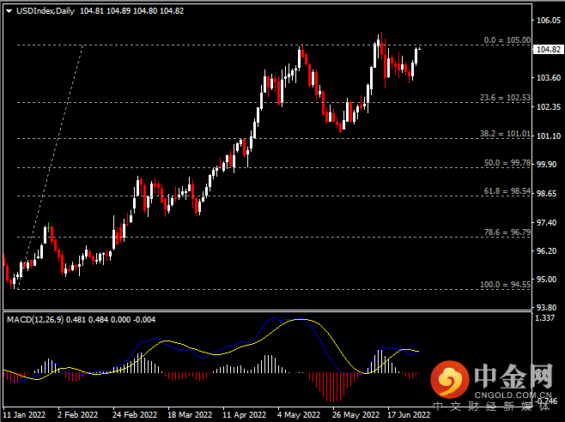565x422 pixels.
Task: Click the Fibonacci label 23.6 = 102.53
Action: (505, 98)
